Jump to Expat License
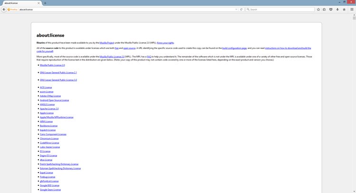The image size is (356, 193). point(47,173)
